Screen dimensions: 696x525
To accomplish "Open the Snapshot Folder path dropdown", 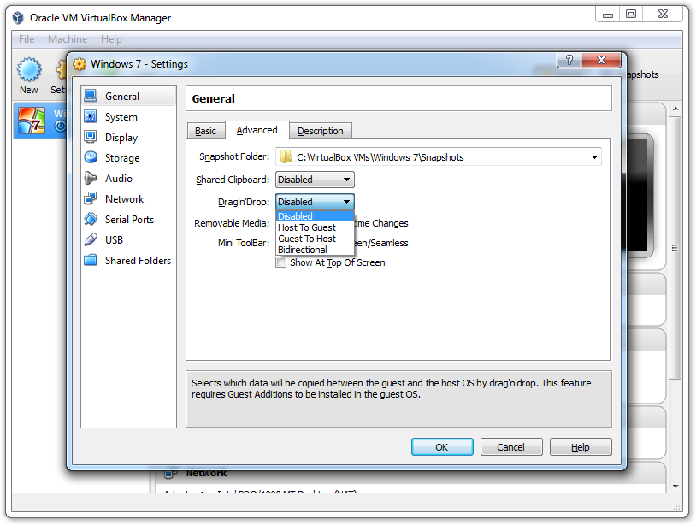I will pos(594,157).
